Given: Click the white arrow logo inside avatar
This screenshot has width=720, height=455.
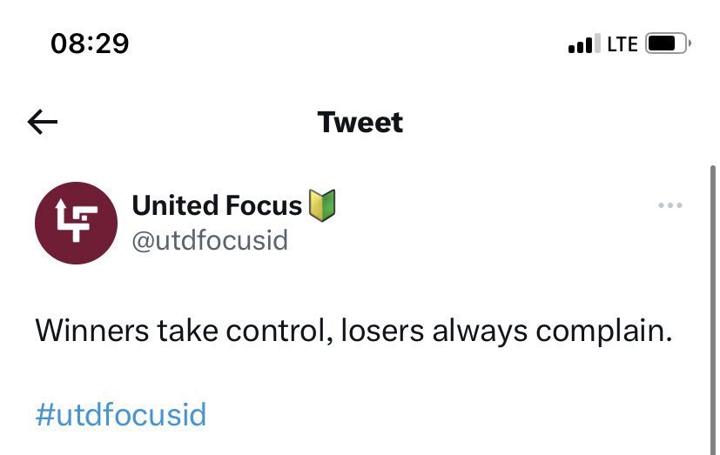Looking at the screenshot, I should point(77,221).
